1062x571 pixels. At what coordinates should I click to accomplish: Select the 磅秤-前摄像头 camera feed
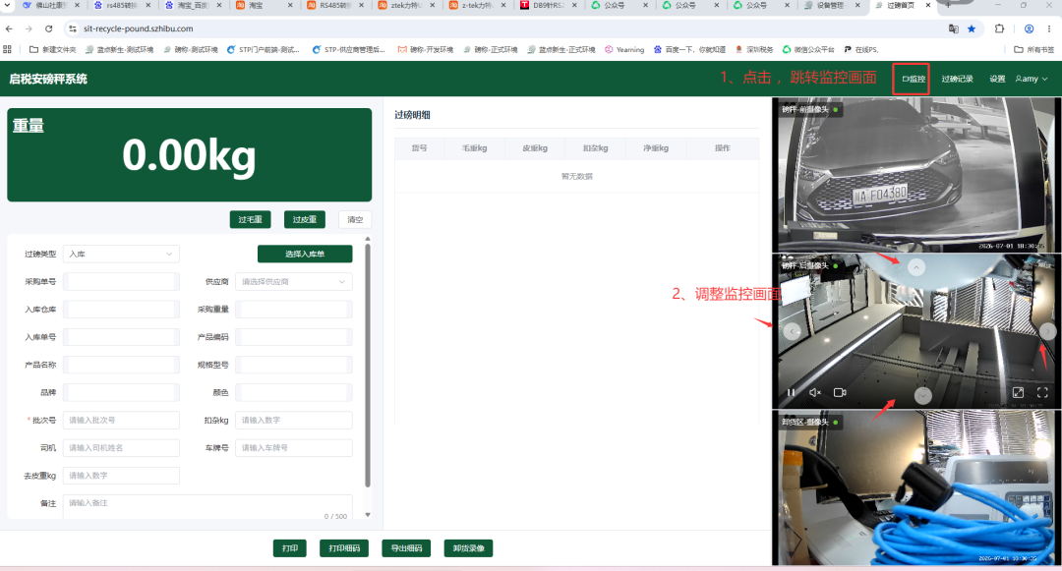pos(917,175)
